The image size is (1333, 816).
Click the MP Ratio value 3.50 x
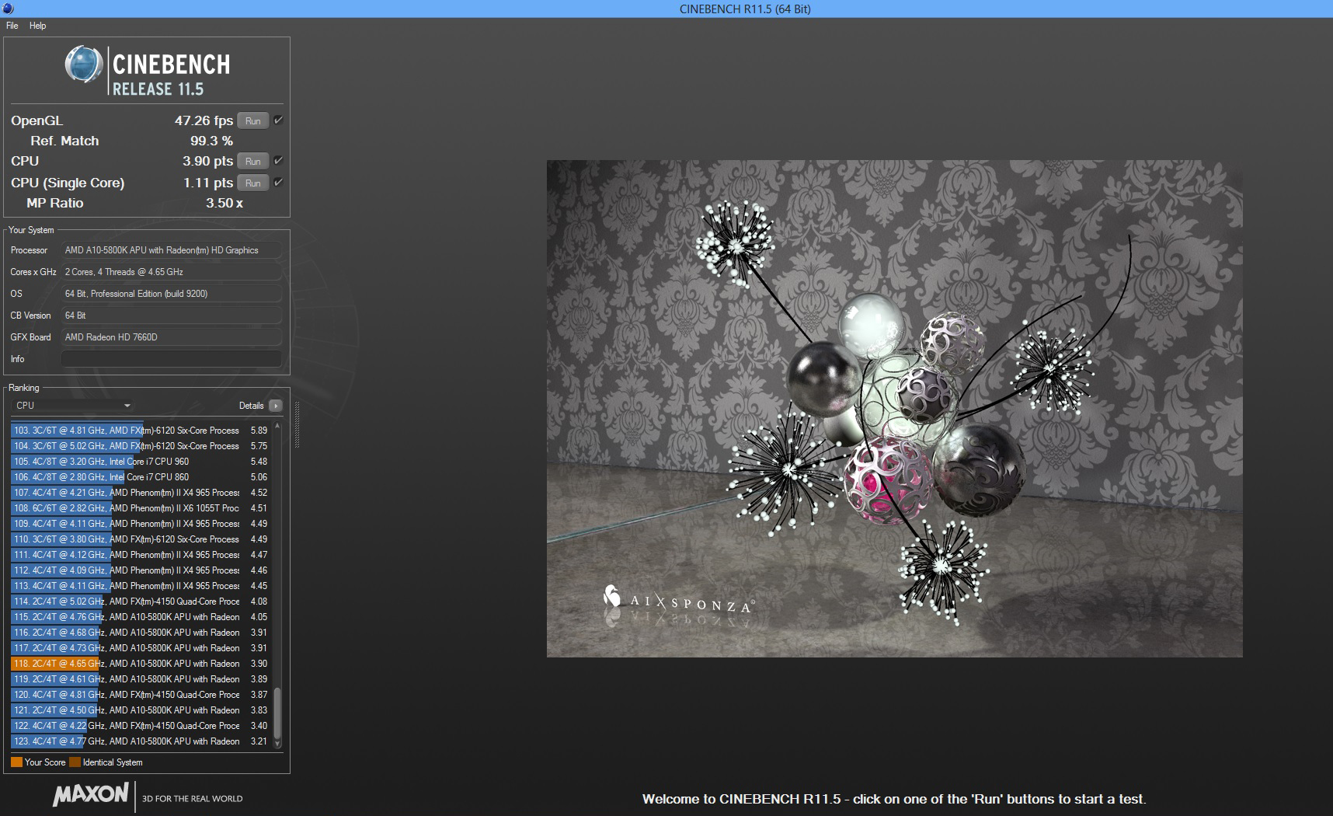[224, 203]
